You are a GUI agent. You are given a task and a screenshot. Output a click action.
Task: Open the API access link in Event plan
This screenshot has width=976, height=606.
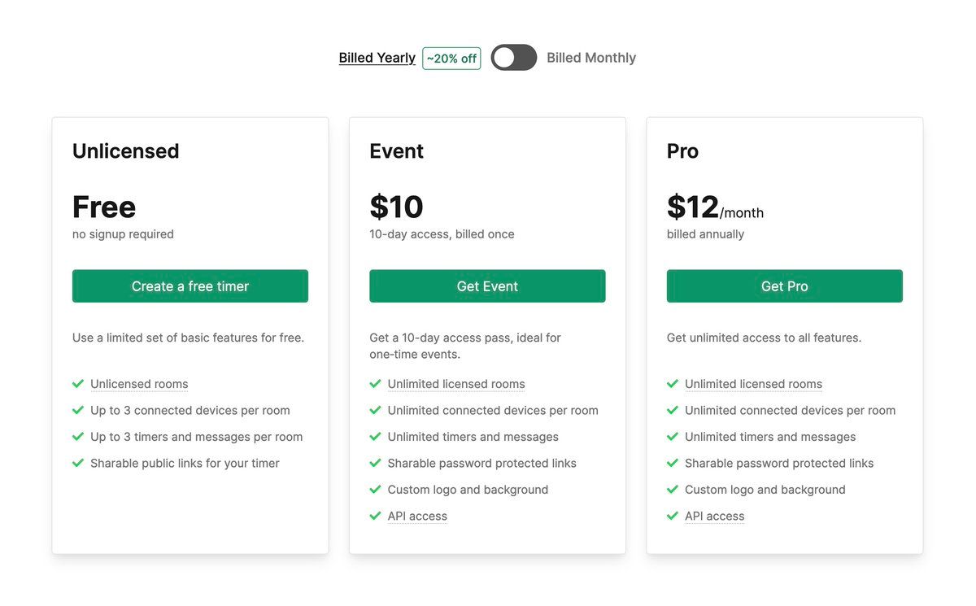pos(417,516)
